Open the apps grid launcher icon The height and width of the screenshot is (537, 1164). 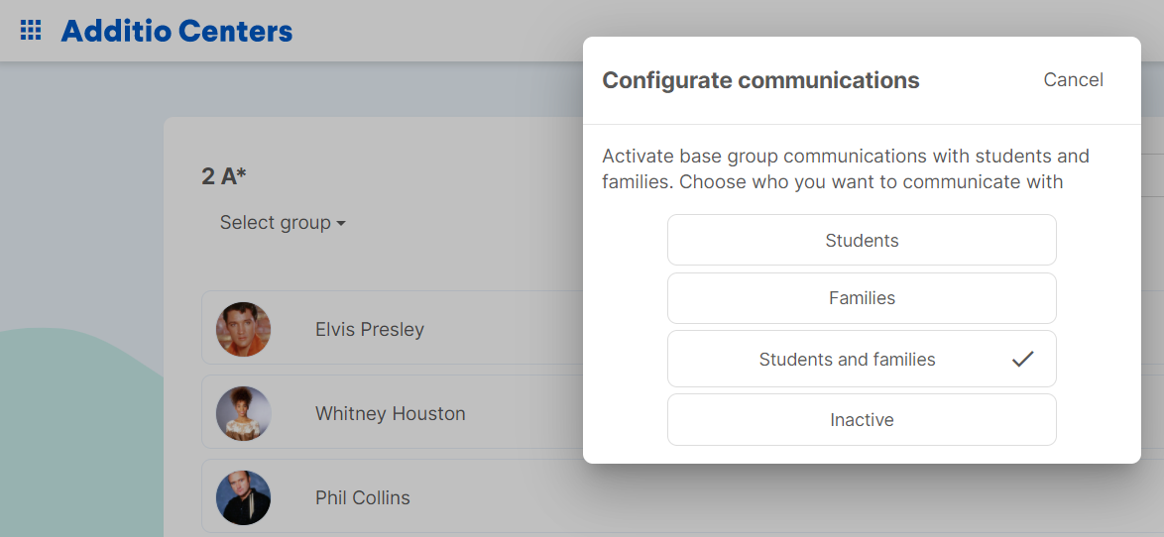click(31, 31)
